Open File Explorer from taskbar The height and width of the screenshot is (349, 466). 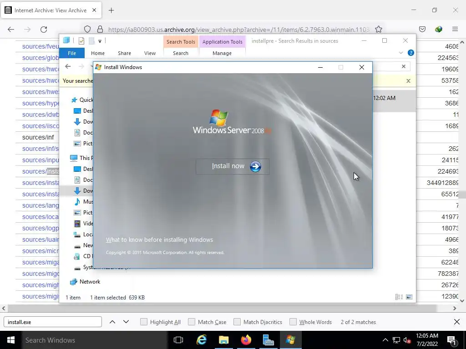[224, 340]
